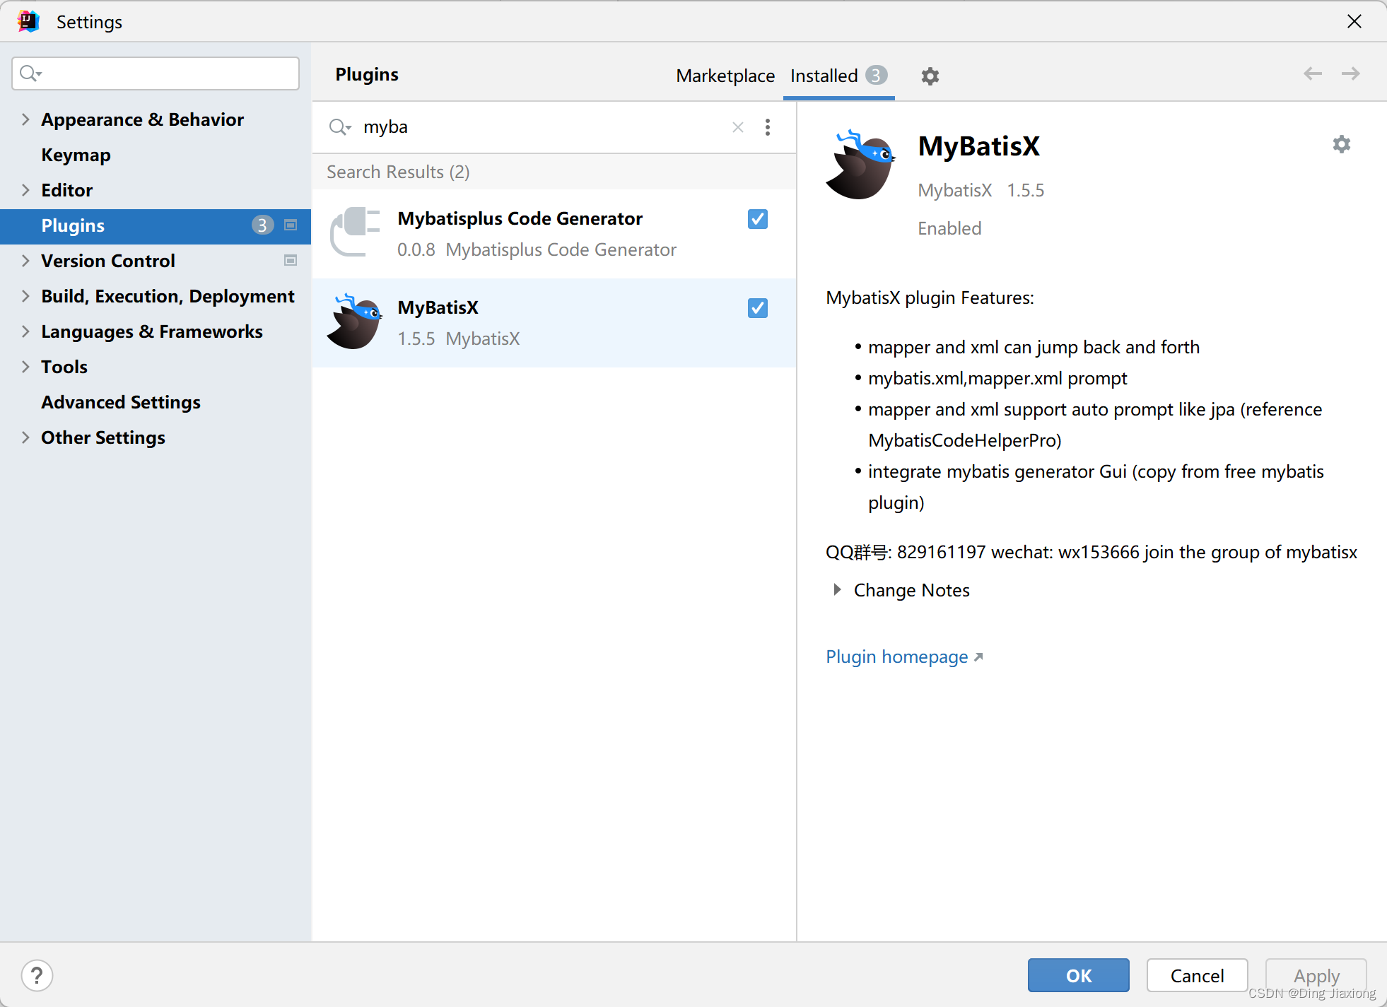Toggle the MyBatisX plugin enabled checkbox
This screenshot has width=1387, height=1007.
757,308
